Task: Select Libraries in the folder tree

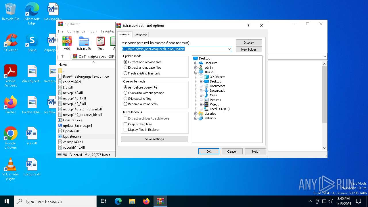Action: click(x=210, y=114)
